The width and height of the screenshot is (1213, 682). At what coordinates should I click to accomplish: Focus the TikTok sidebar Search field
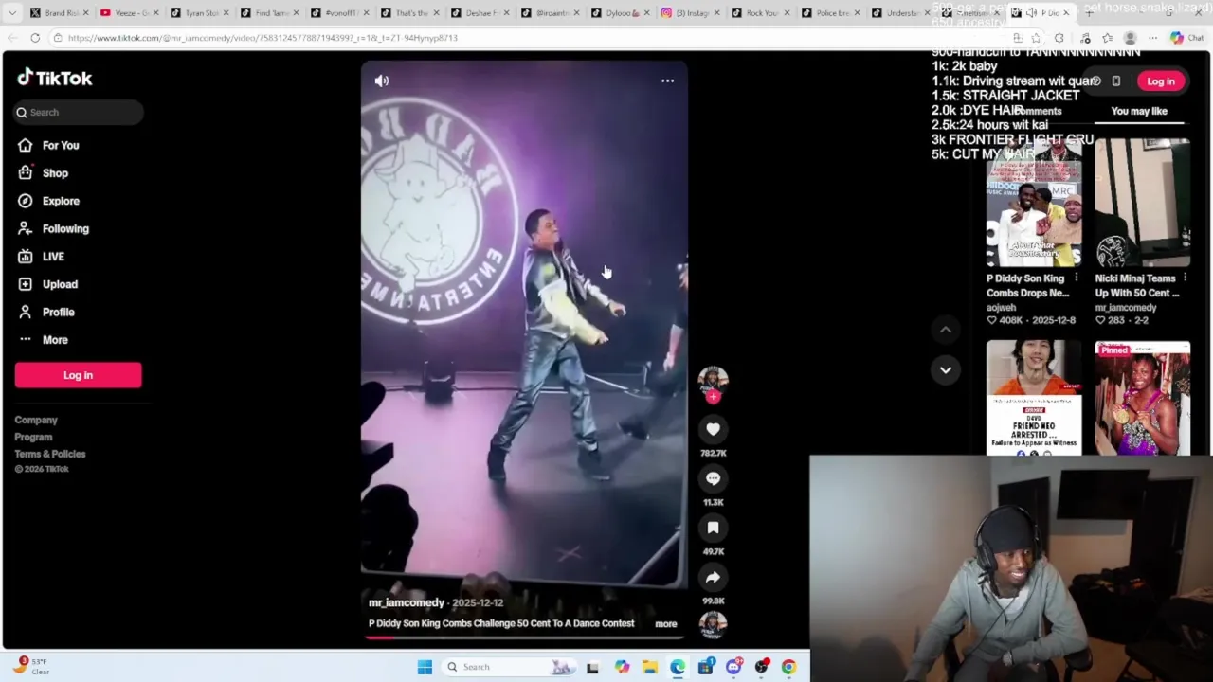[79, 112]
